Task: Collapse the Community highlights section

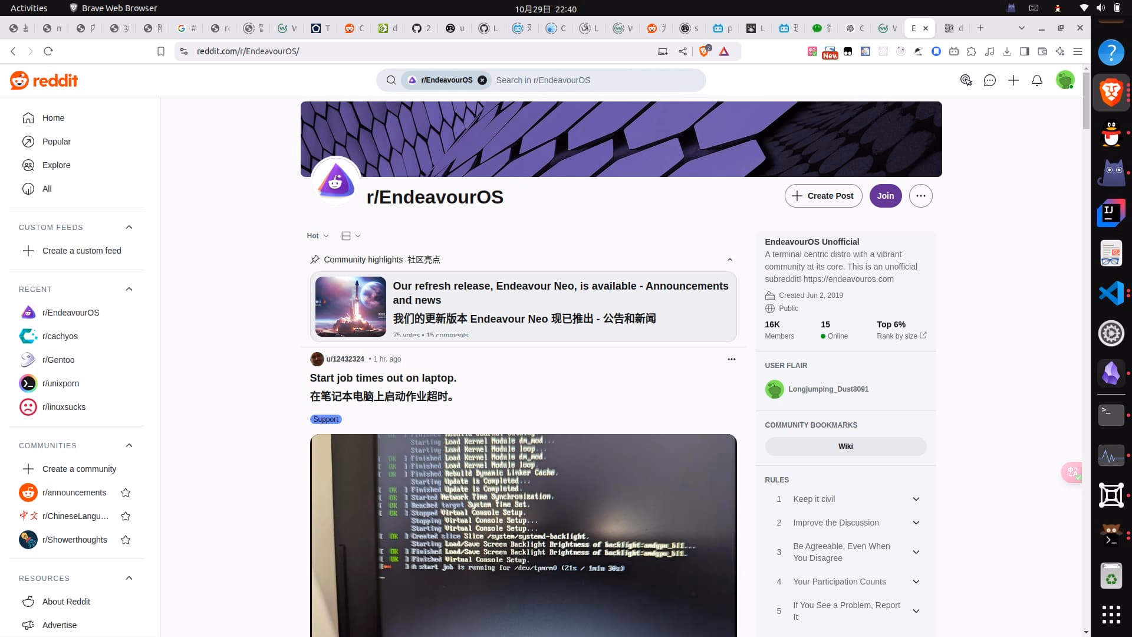Action: coord(730,260)
